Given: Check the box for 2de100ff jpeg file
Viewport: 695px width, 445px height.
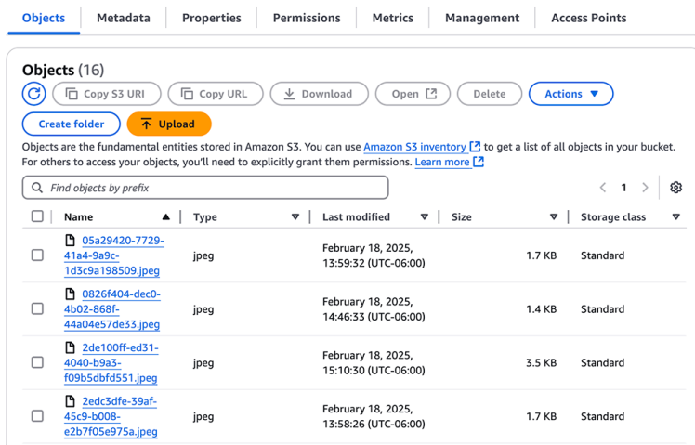Looking at the screenshot, I should pos(37,362).
